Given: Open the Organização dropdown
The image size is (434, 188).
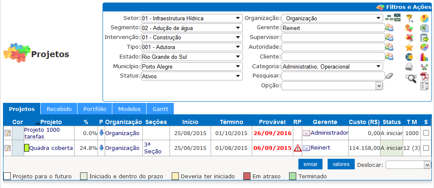Looking at the screenshot, I should point(332,19).
